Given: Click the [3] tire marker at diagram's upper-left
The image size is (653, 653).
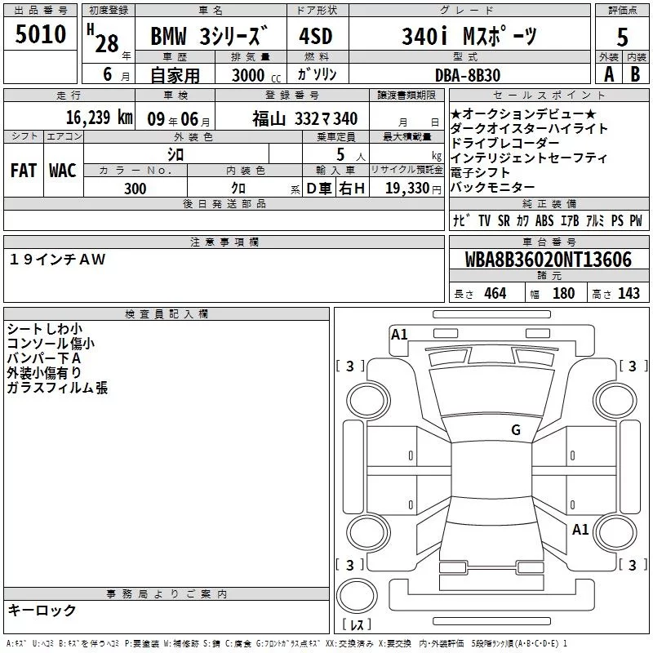Looking at the screenshot, I should point(350,366).
